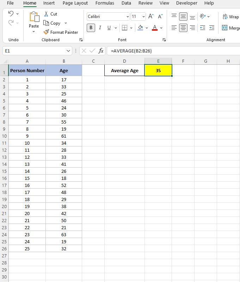
Task: Align text right
Action: 192,28
